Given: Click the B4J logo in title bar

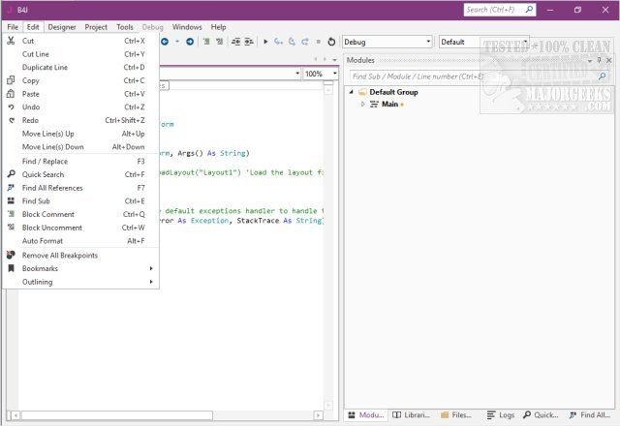Looking at the screenshot, I should (9, 9).
